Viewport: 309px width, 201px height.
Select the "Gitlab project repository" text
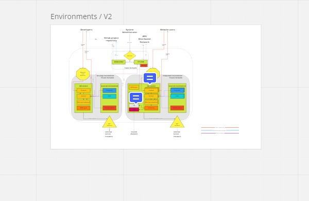[x=111, y=39]
